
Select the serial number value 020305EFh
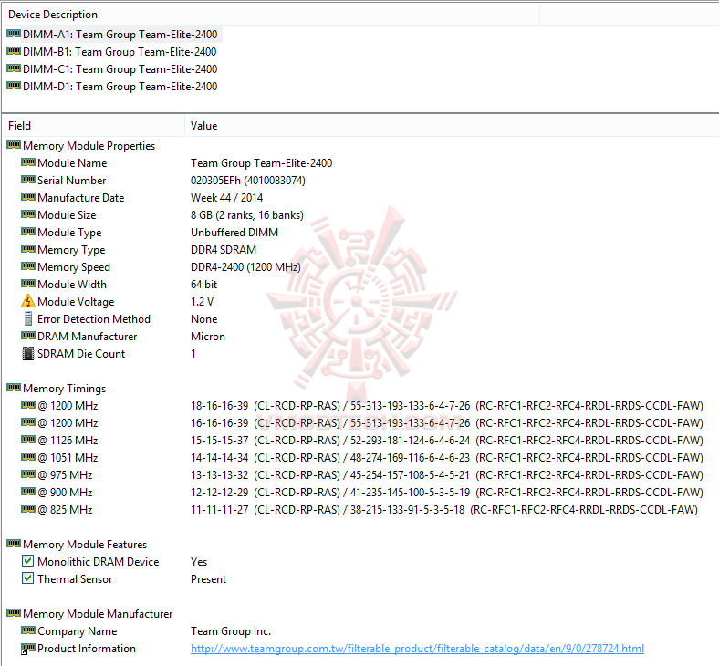point(248,181)
